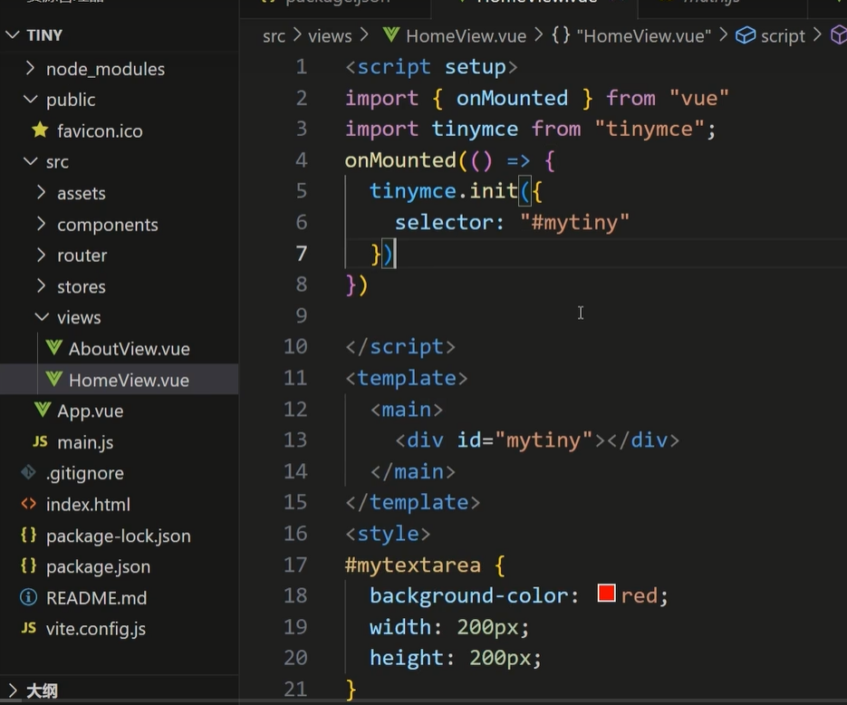Viewport: 847px width, 705px height.
Task: Click the JS icon beside vite.config.js
Action: coord(29,628)
